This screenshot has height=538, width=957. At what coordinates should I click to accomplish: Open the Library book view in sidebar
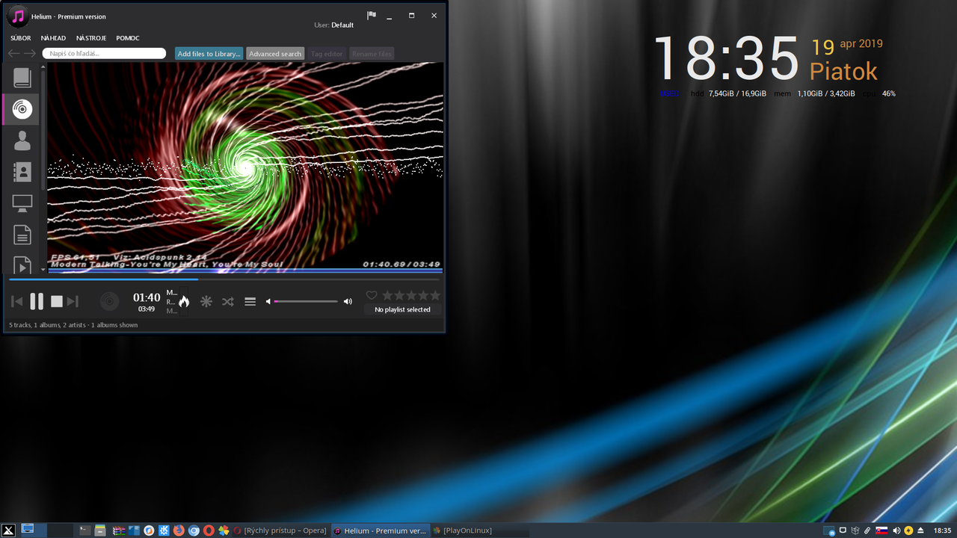22,78
